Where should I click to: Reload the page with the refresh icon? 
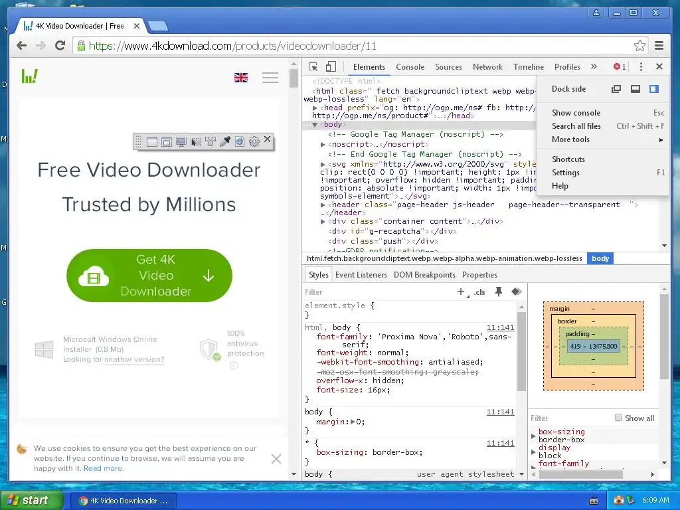pos(60,46)
